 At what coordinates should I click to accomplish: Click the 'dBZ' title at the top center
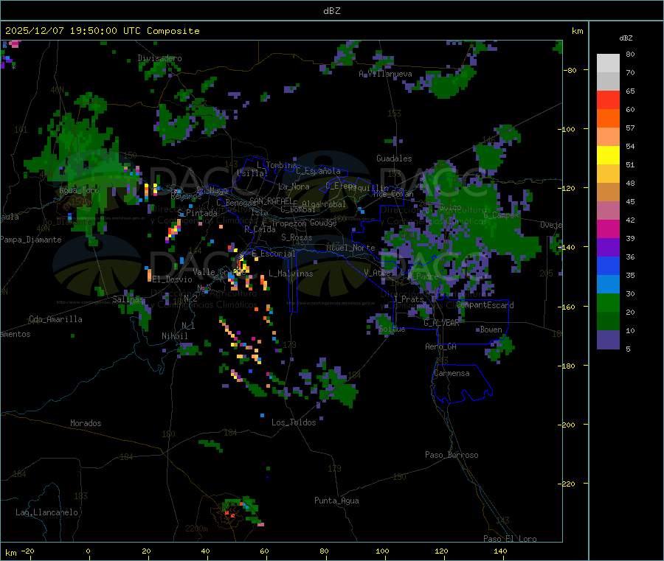[331, 11]
